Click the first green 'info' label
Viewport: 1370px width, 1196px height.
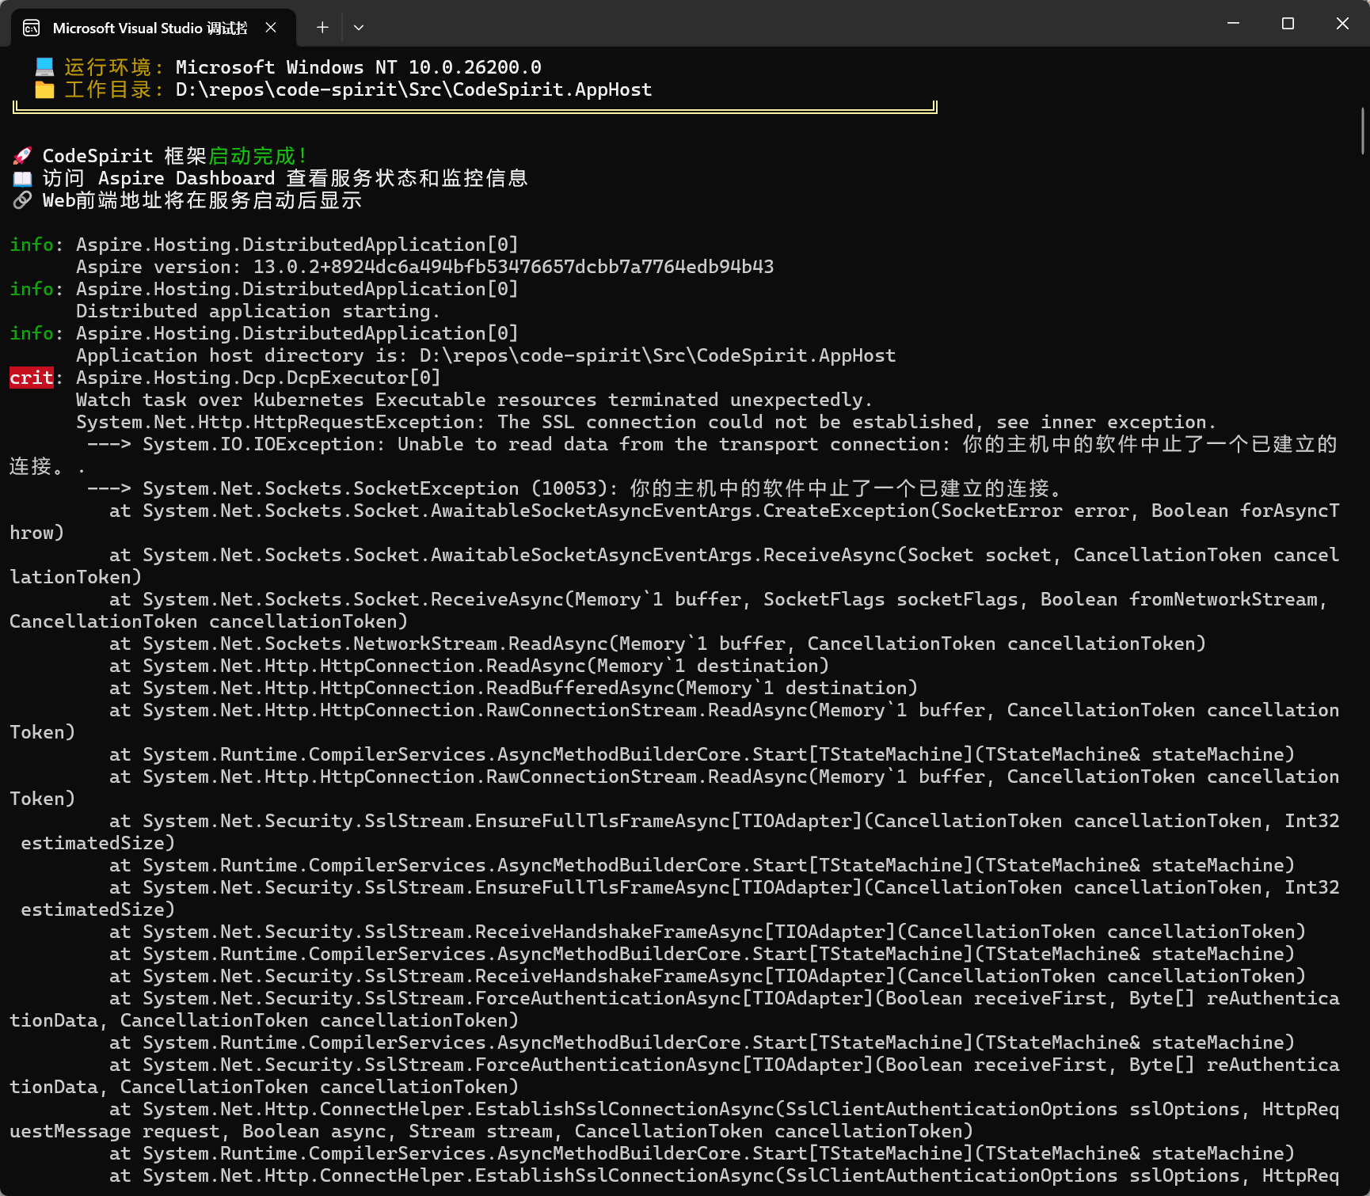coord(32,245)
